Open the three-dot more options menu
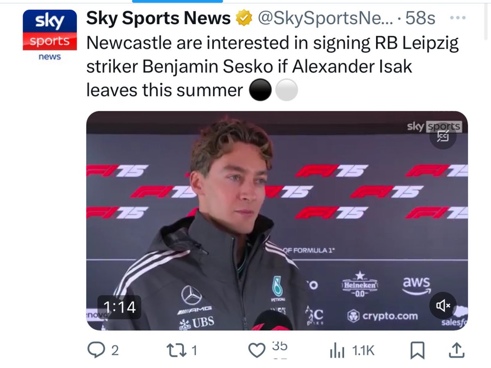The height and width of the screenshot is (368, 491). 457,18
